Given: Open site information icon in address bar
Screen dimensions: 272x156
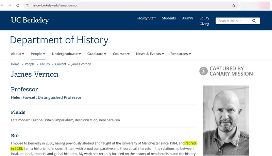Looking at the screenshot, I should (27, 5).
